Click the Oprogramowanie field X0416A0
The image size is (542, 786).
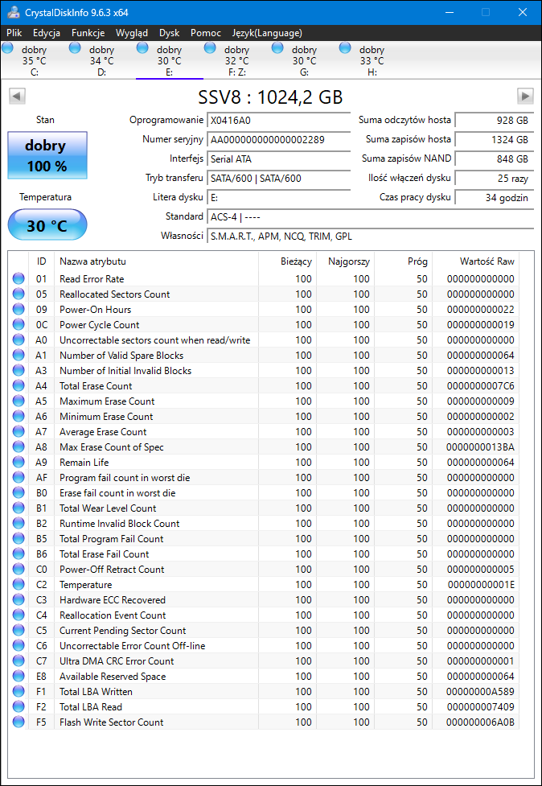(278, 121)
